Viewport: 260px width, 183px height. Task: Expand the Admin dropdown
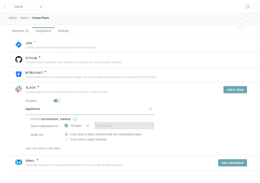pos(28,6)
